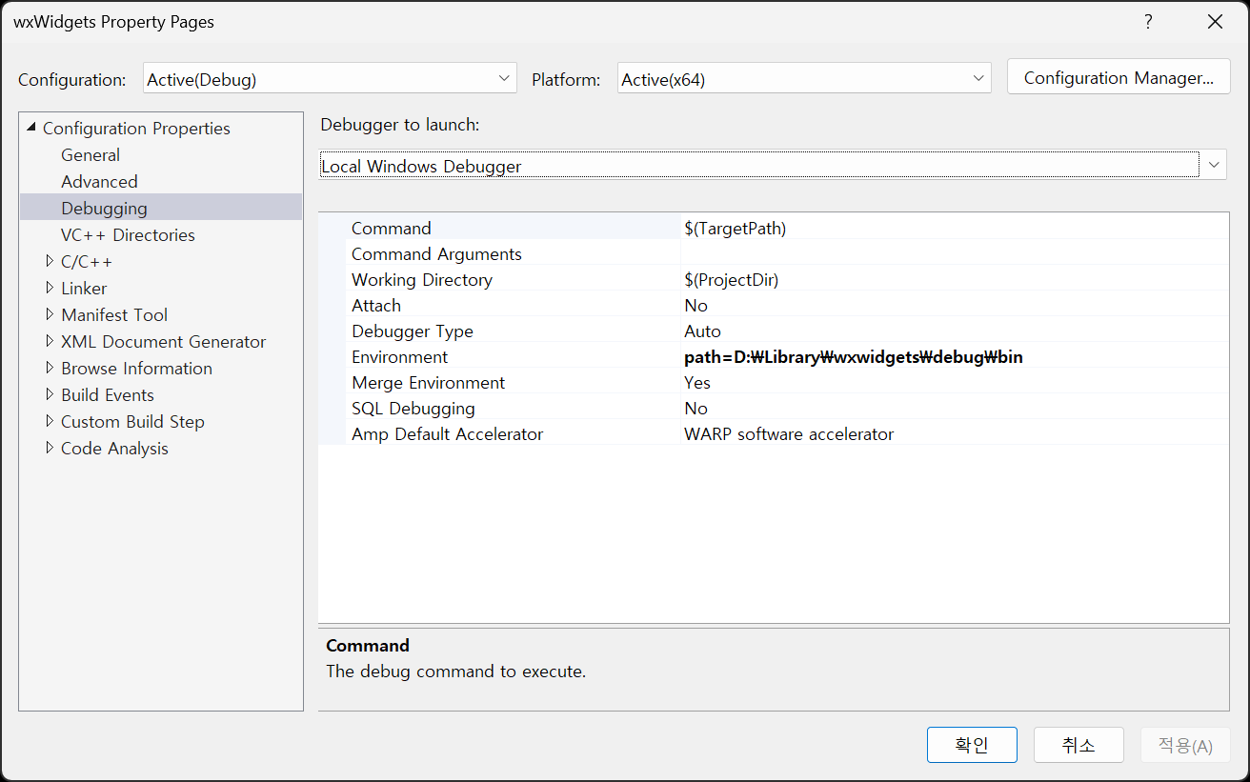Open the Platform dropdown showing Active(x64)
The height and width of the screenshot is (782, 1250).
pyautogui.click(x=804, y=79)
